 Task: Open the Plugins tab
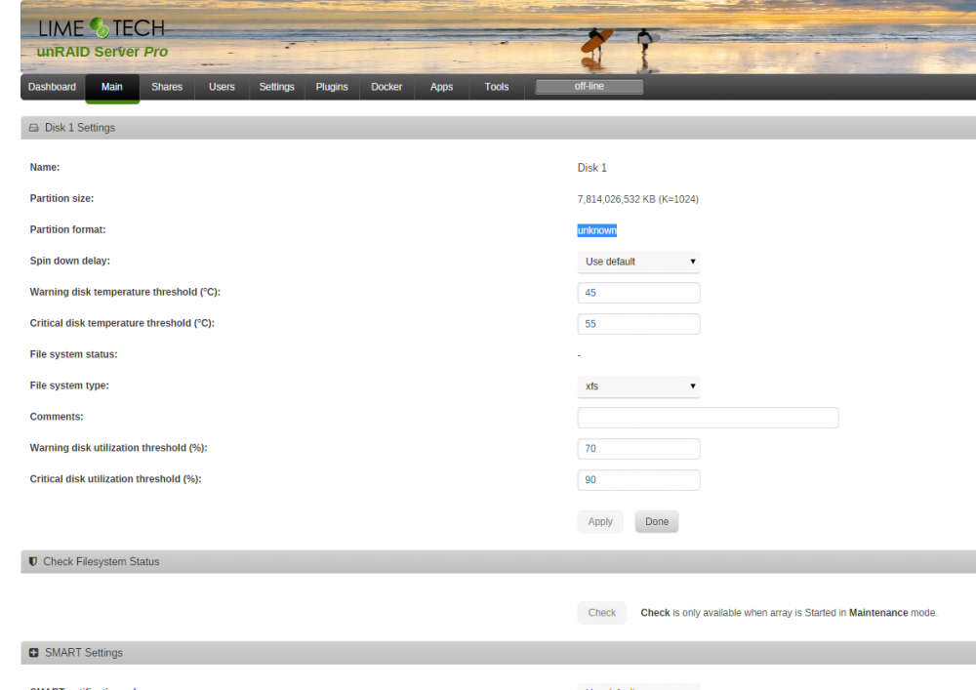(x=332, y=87)
